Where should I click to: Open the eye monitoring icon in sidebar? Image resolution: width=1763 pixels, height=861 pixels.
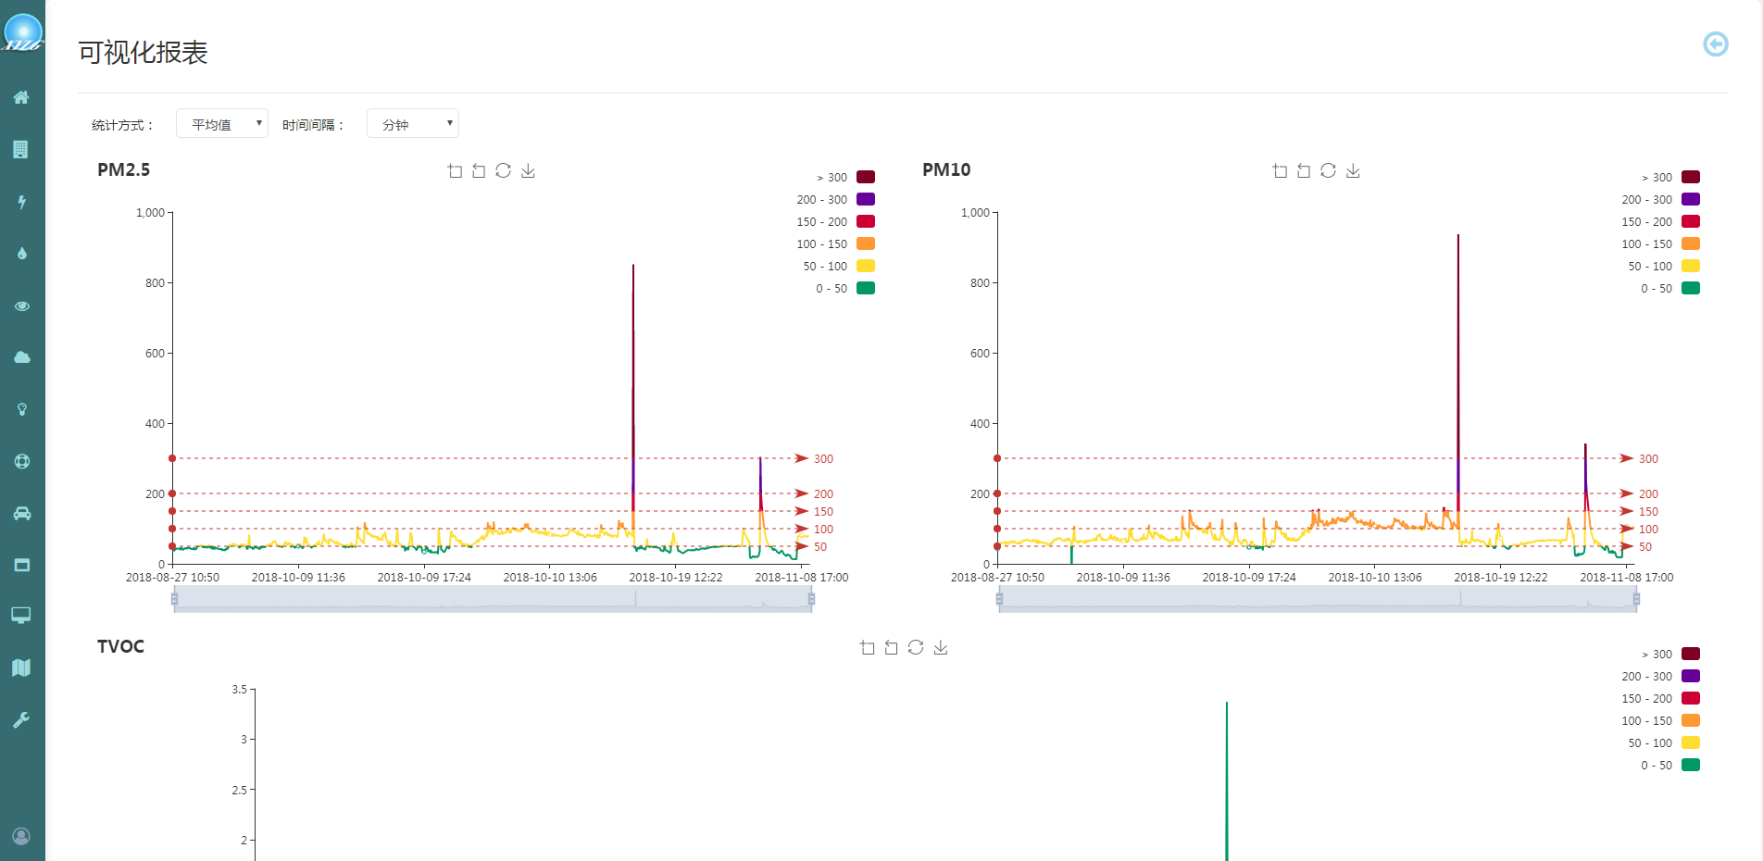21,306
